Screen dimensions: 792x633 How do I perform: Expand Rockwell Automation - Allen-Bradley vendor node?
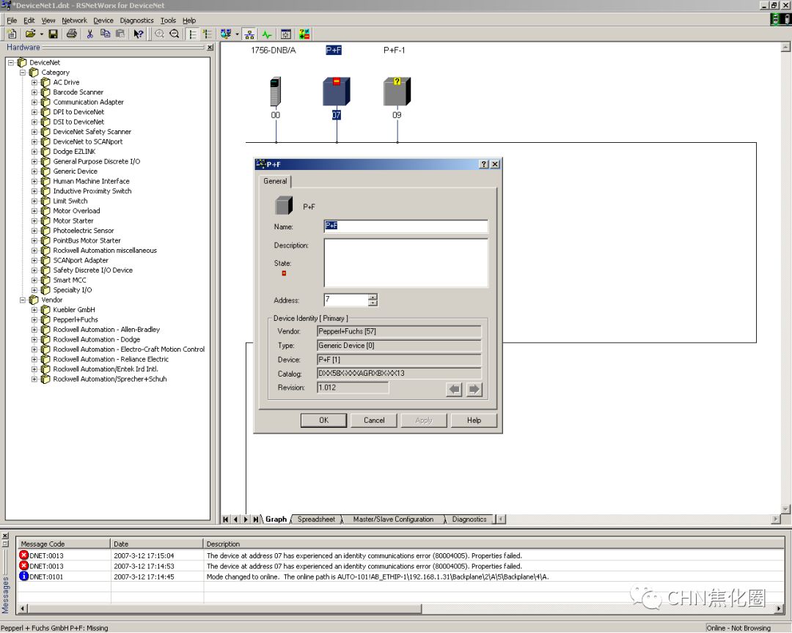[x=34, y=330]
